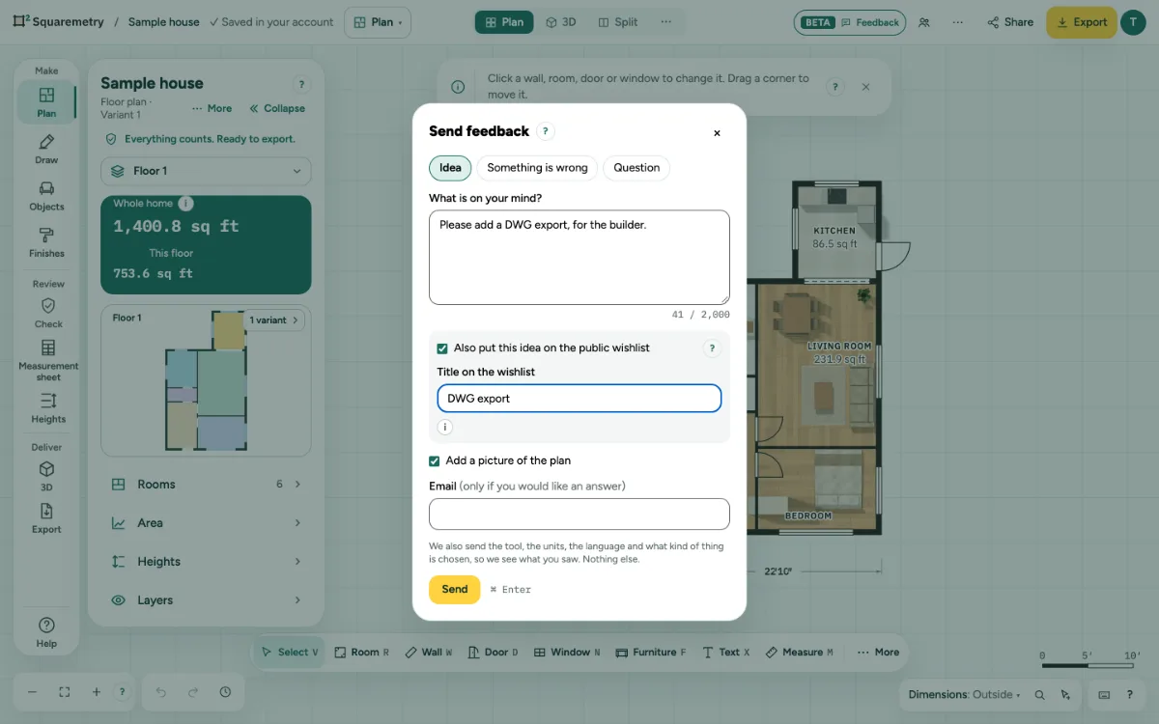Open the Check review tool
This screenshot has height=724, width=1159.
pyautogui.click(x=47, y=313)
